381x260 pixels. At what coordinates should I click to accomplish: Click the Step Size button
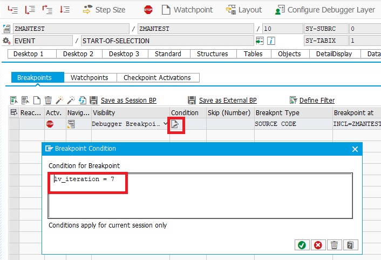[x=104, y=10]
